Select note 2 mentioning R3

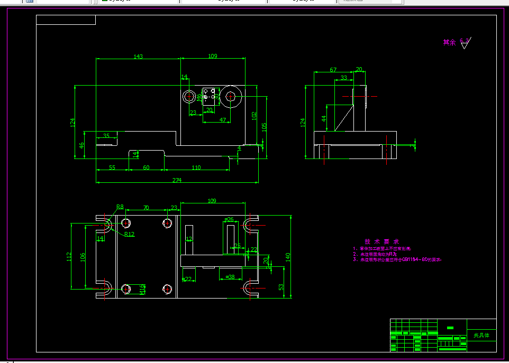(375, 254)
